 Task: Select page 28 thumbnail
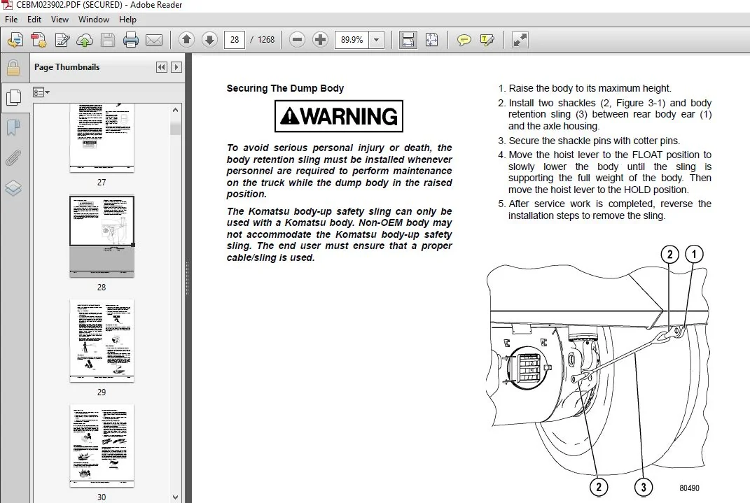click(102, 236)
